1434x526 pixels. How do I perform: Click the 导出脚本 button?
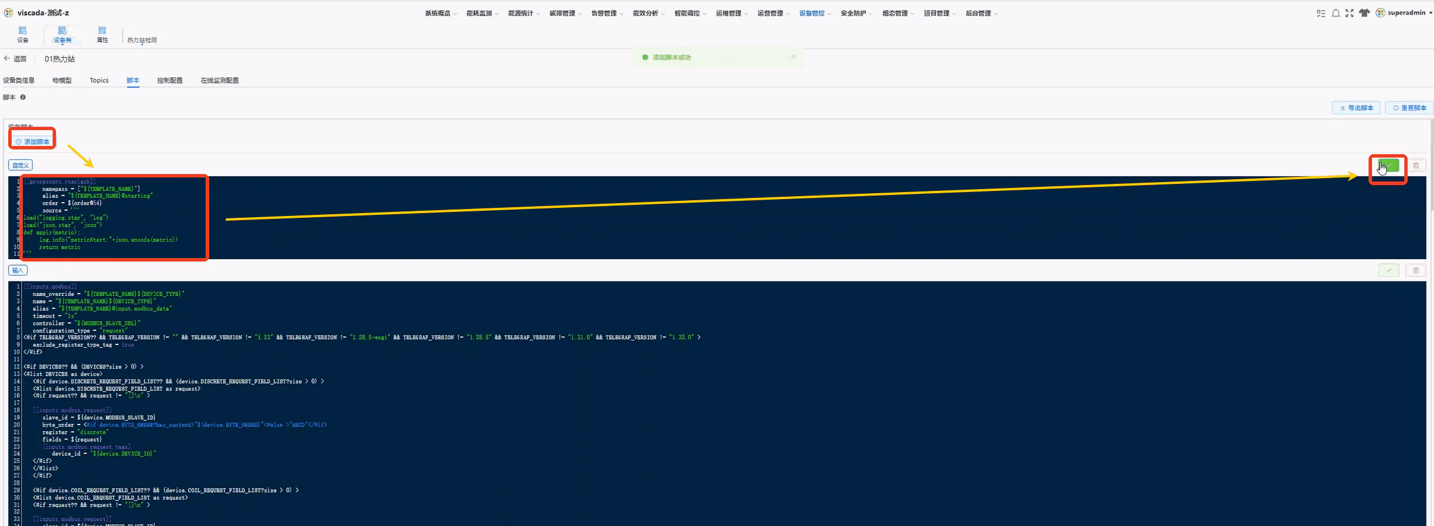pos(1356,108)
